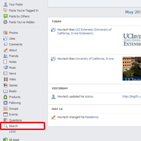
Task: Click the pencil icon beside Residence change entry
Action: point(53,117)
